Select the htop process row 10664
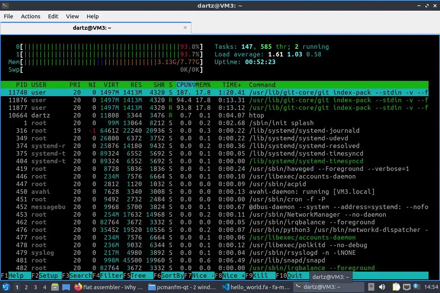Image resolution: width=440 pixels, height=293 pixels. click(x=215, y=115)
